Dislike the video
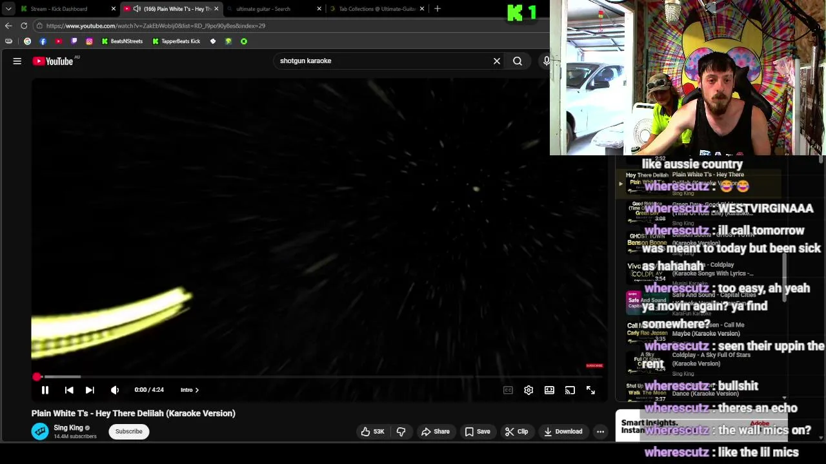Screen dimensions: 826x464 tap(401, 432)
